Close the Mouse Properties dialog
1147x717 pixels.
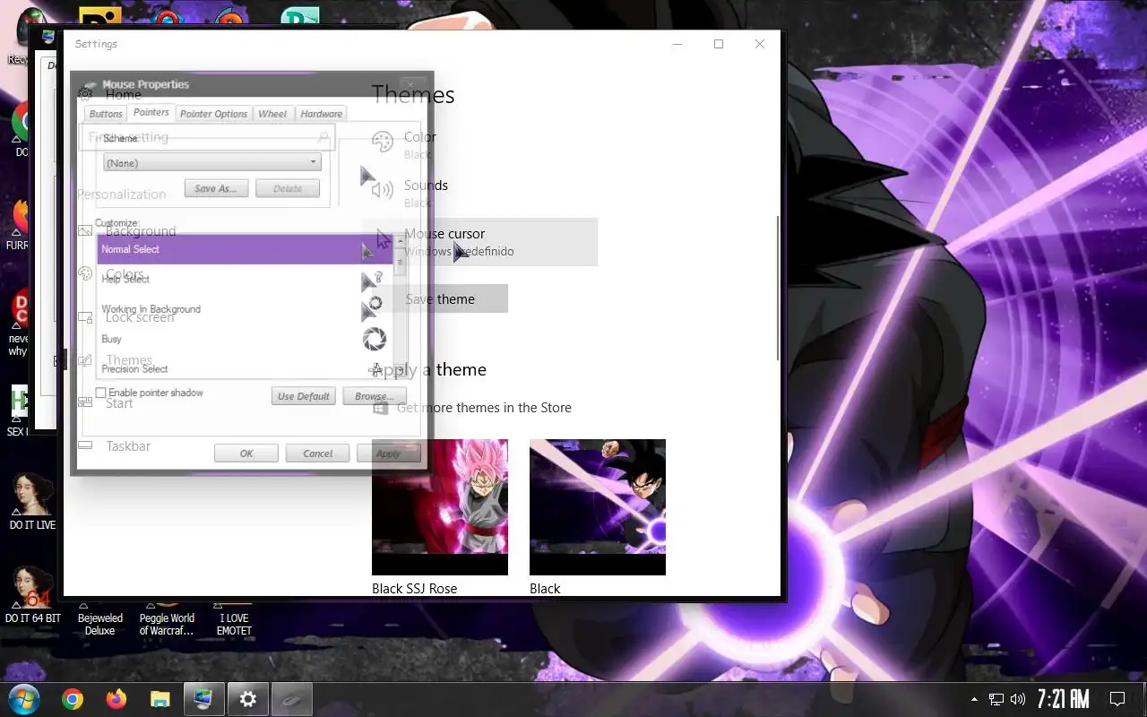411,84
